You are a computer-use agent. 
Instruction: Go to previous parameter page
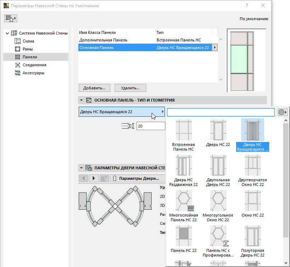[84, 178]
